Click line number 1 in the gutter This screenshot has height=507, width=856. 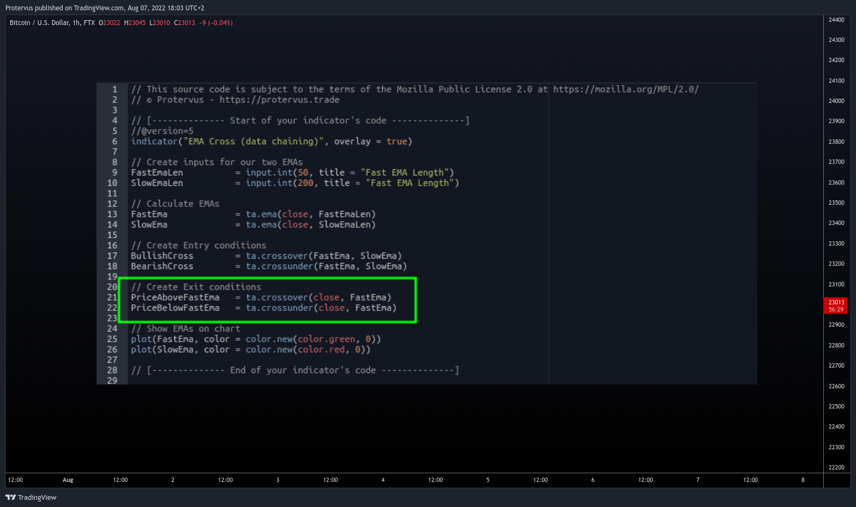coord(114,89)
